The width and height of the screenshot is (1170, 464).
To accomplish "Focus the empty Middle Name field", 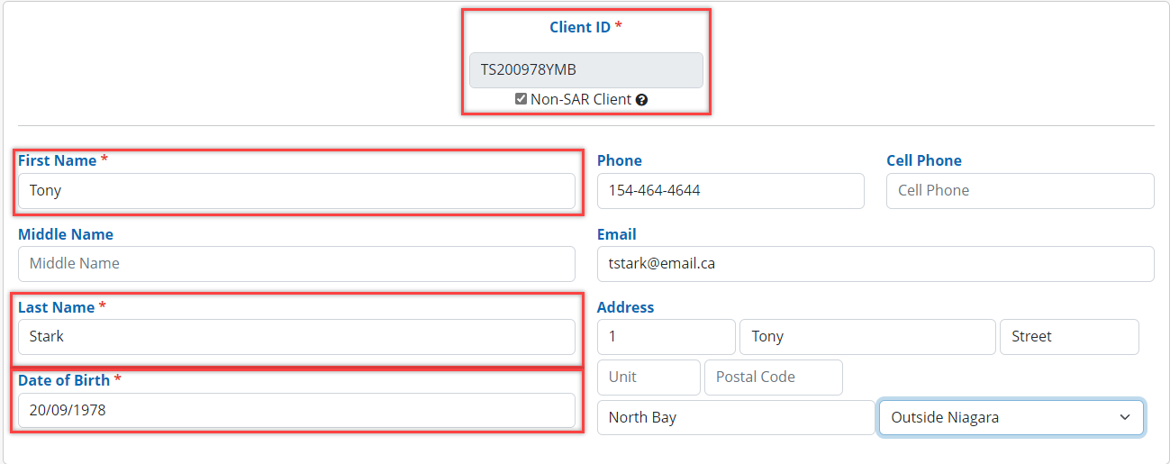I will pyautogui.click(x=296, y=264).
